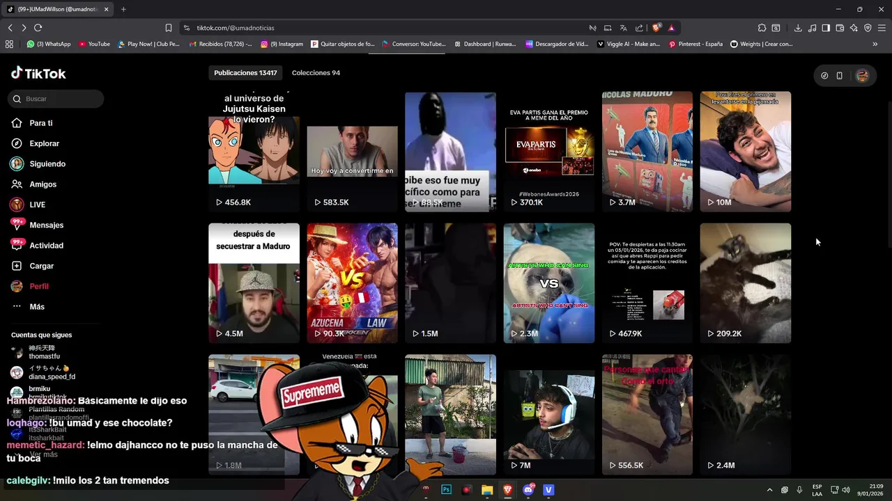Go forward in browser history
The width and height of the screenshot is (892, 501).
click(24, 28)
